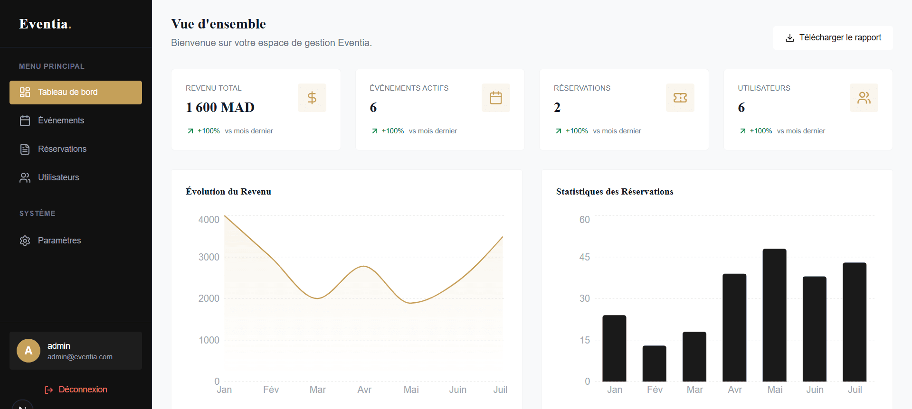Viewport: 912px width, 409px height.
Task: Click the download icon beside Télécharger le rapport
Action: pyautogui.click(x=790, y=38)
